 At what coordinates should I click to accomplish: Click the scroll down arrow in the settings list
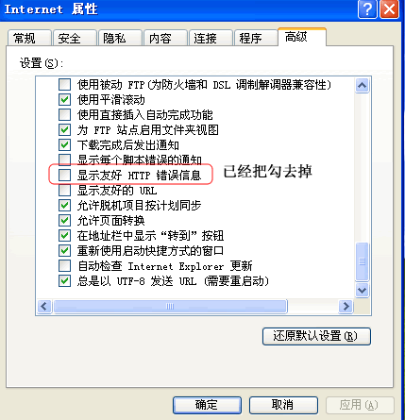362,290
